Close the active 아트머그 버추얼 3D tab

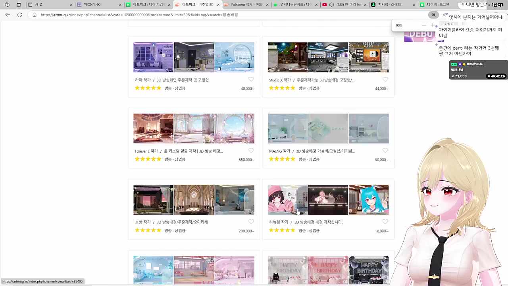click(218, 5)
